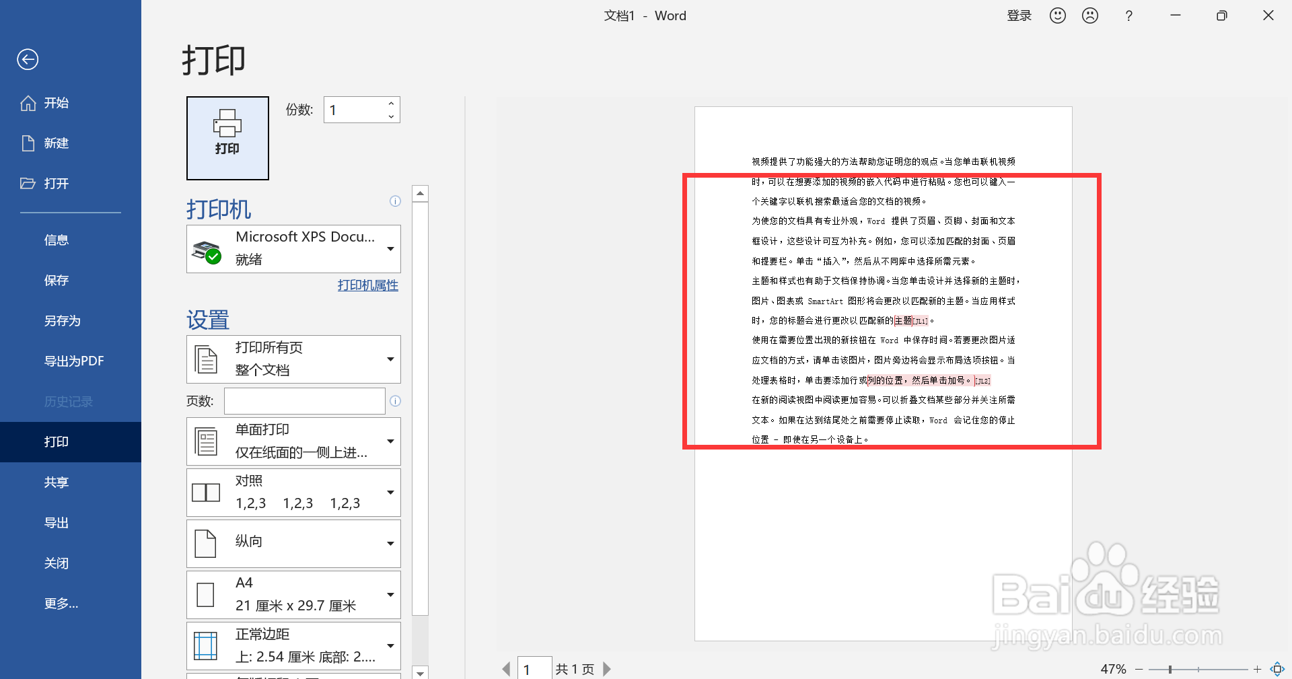
Task: Select the 打印 sidebar tab
Action: pyautogui.click(x=71, y=442)
